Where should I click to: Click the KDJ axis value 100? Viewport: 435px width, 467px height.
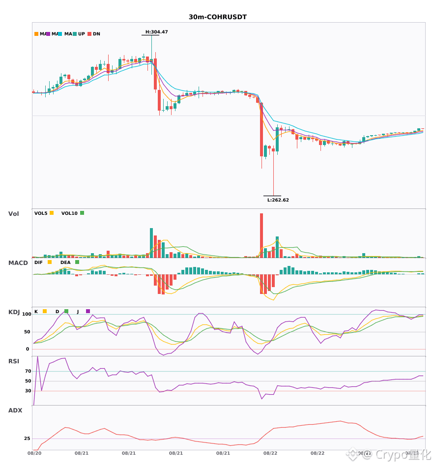tap(27, 314)
